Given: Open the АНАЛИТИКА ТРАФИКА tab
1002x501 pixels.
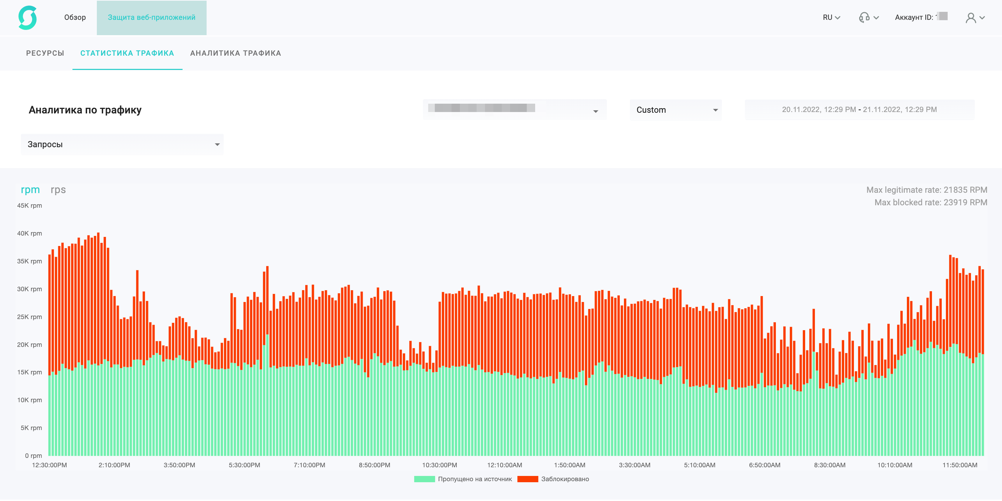Looking at the screenshot, I should coord(235,53).
